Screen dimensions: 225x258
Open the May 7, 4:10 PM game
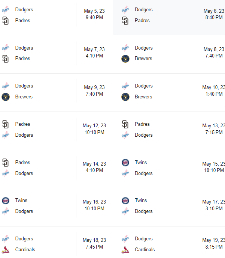click(94, 53)
